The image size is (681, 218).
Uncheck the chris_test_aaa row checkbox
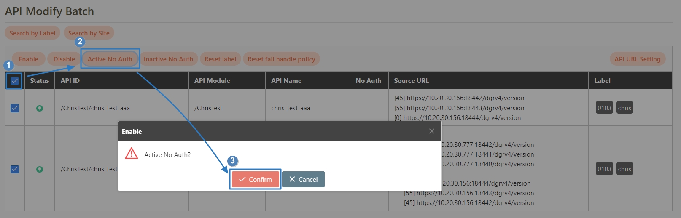click(x=15, y=108)
